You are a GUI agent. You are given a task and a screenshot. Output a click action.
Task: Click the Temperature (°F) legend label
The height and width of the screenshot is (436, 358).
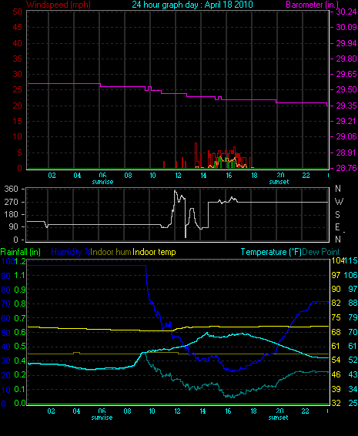tap(271, 252)
